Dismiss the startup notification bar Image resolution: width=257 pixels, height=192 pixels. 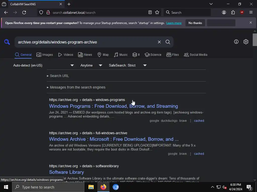[x=251, y=22]
